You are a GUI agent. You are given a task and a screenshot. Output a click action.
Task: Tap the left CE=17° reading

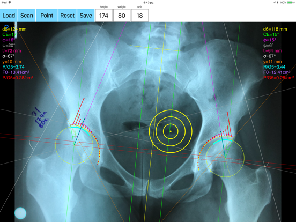click(10, 34)
